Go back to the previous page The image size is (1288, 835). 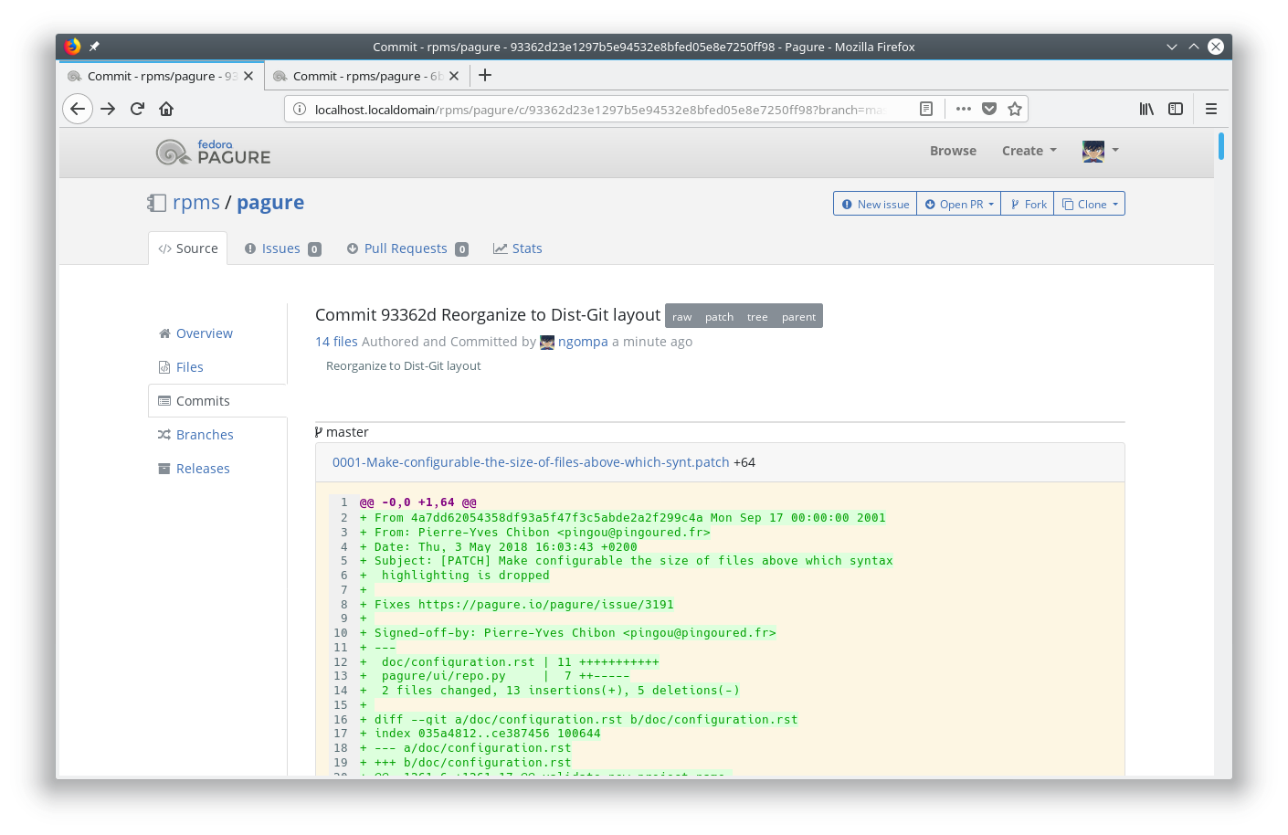coord(78,109)
